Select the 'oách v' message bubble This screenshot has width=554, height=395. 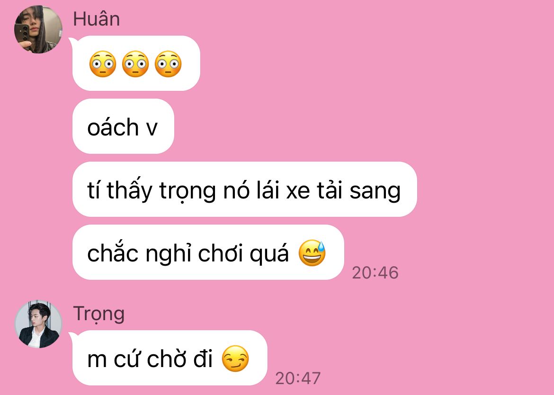coord(123,126)
